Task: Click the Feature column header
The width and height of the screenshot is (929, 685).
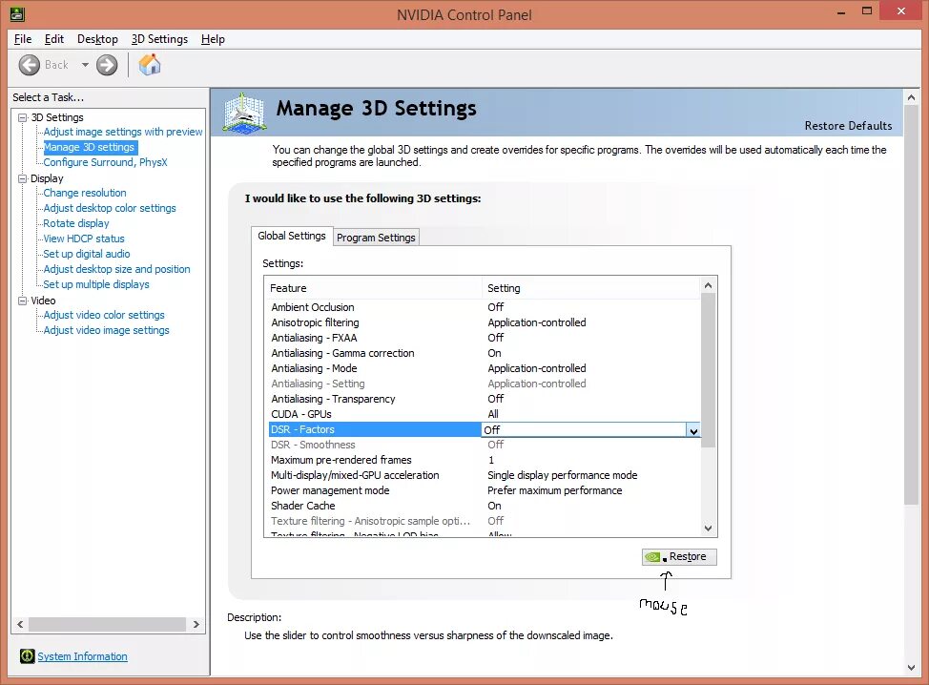Action: click(373, 288)
